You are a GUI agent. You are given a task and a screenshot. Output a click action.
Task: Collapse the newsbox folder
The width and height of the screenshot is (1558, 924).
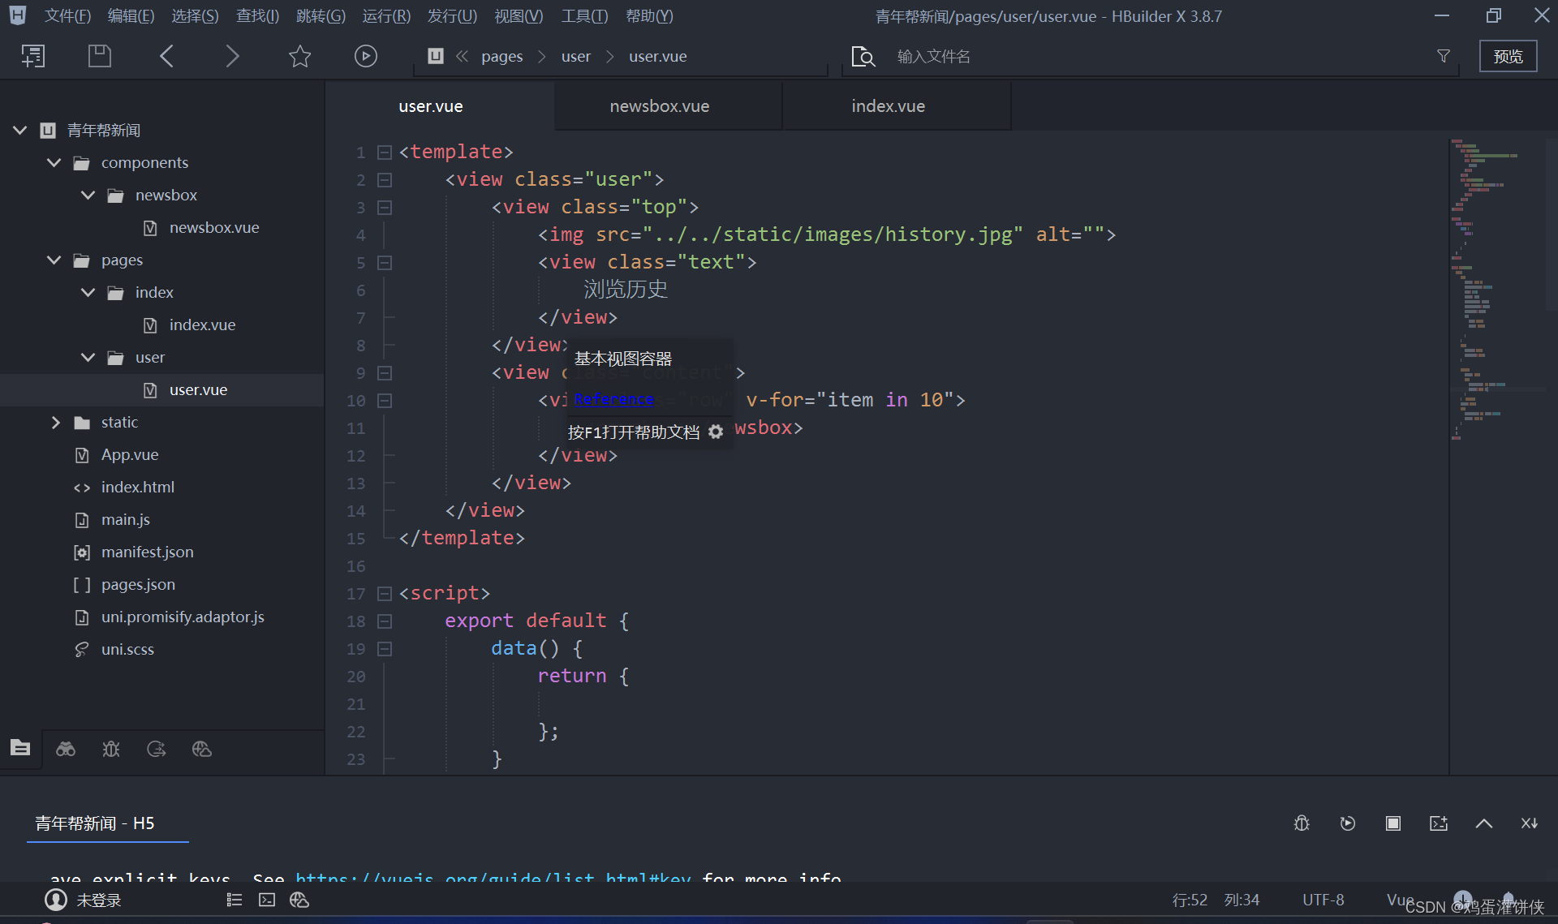(x=88, y=195)
